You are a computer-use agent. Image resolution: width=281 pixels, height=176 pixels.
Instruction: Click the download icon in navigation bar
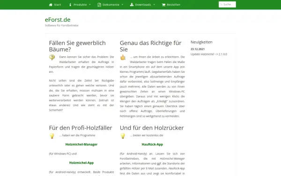click(132, 5)
